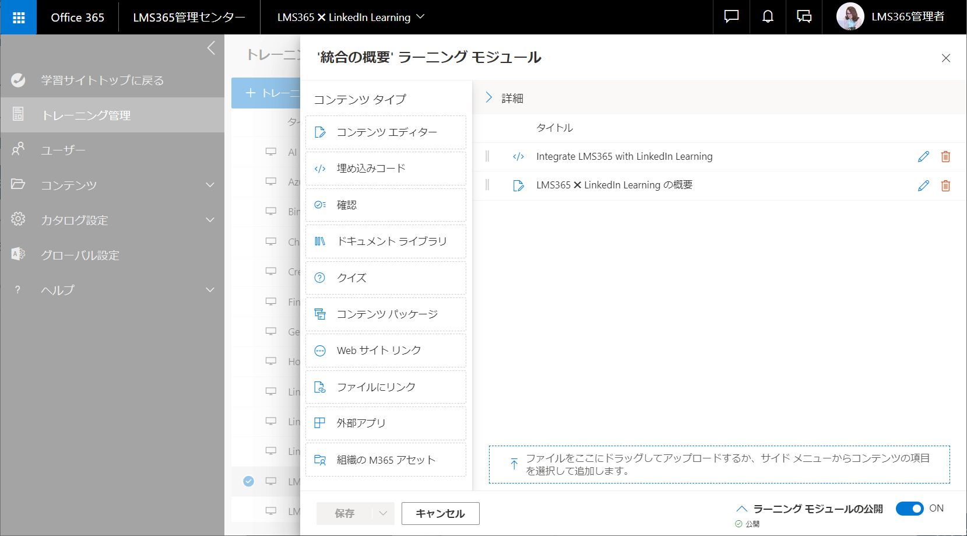The image size is (967, 536).
Task: Toggle the selected row checkmark in training list
Action: [x=249, y=481]
